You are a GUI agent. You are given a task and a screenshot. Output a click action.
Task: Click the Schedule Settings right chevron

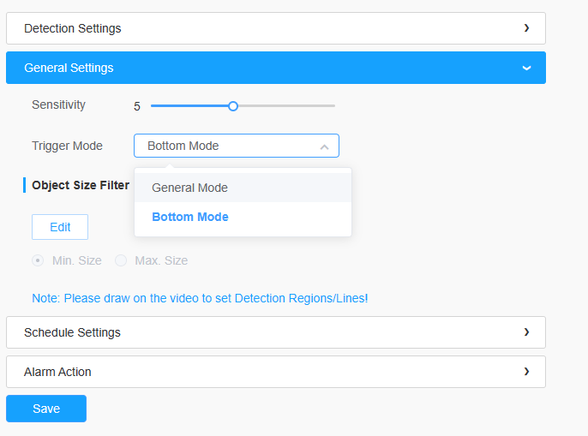[526, 332]
